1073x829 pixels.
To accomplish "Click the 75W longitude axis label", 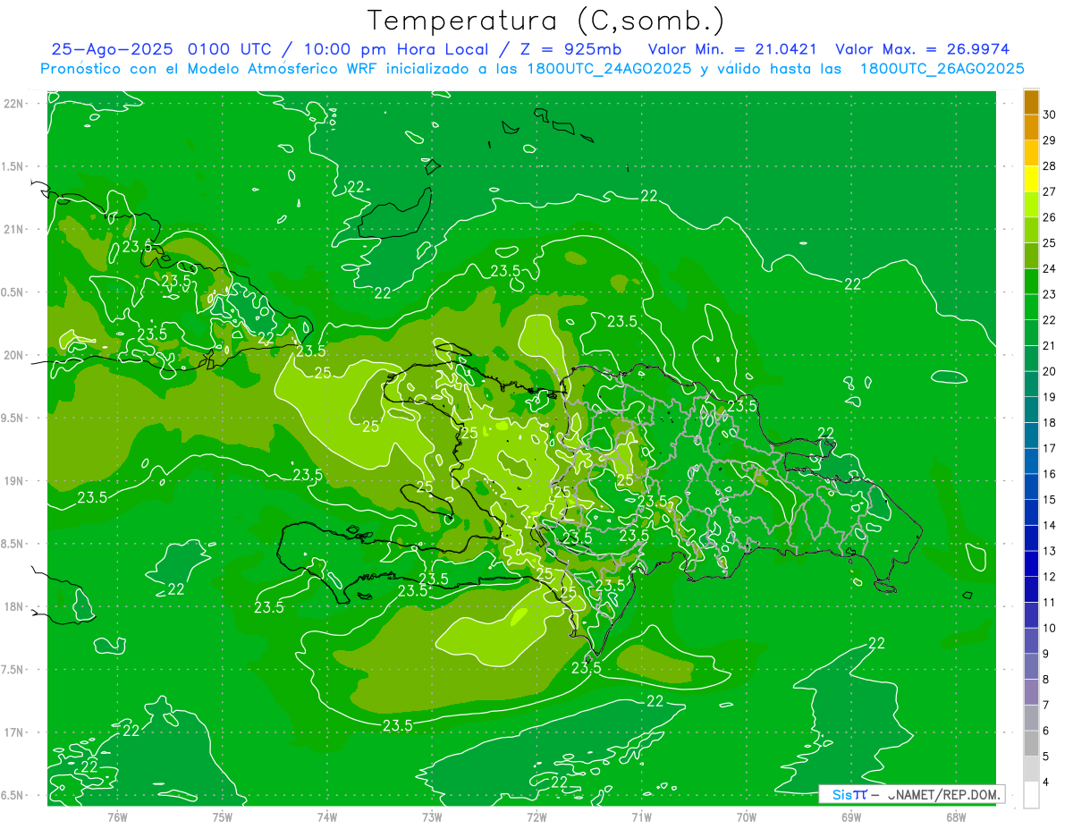I will 223,816.
